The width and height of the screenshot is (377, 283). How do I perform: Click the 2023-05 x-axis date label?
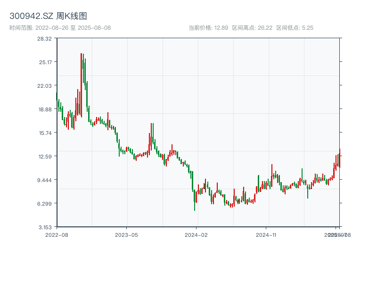point(126,234)
